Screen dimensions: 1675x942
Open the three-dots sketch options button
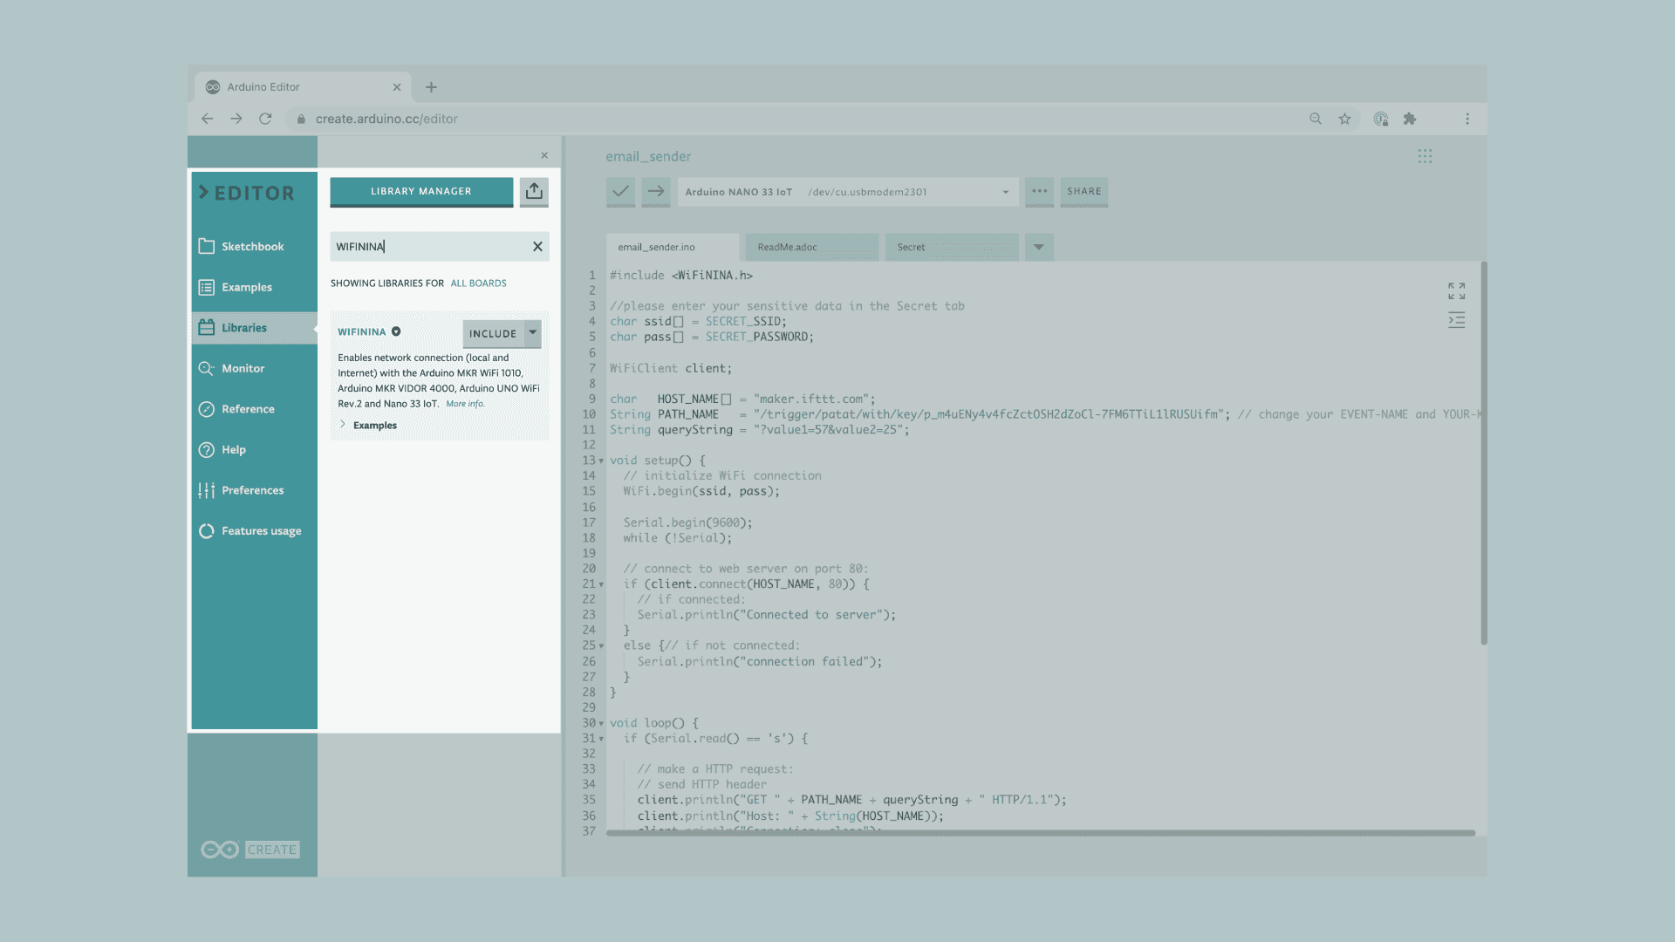point(1039,191)
